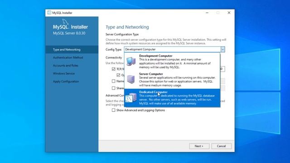Choose Development Computer from the dropdown list
This screenshot has width=290, height=163.
(x=172, y=62)
